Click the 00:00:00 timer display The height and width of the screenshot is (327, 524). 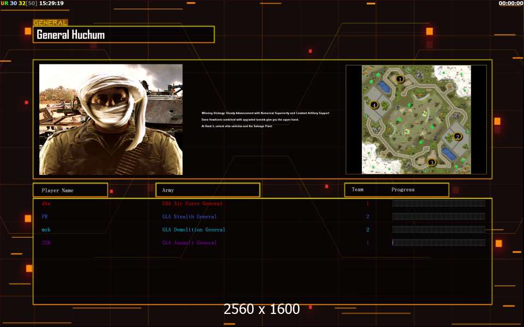coord(510,3)
